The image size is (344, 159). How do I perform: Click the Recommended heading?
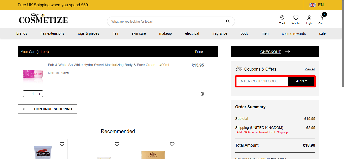118,131
